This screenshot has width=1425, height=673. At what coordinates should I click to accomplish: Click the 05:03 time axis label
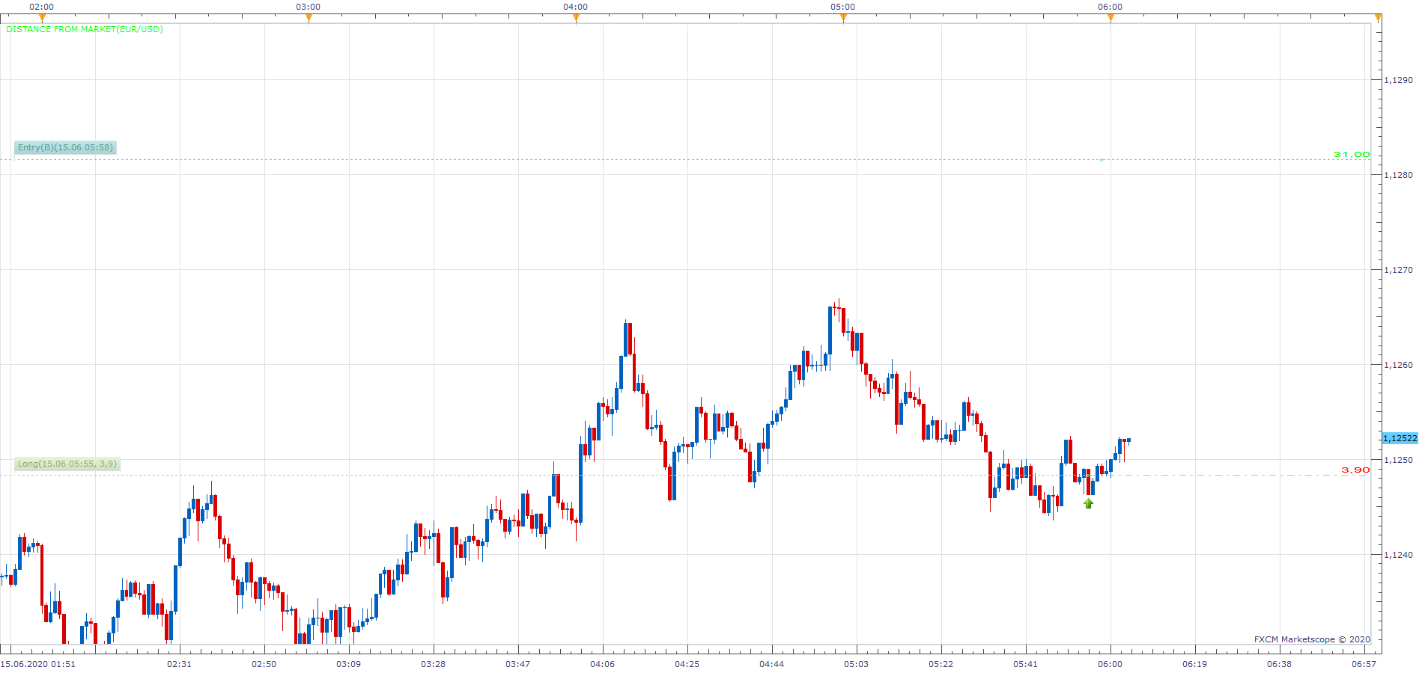point(856,664)
